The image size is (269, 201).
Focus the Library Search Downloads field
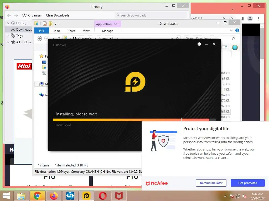pyautogui.click(x=151, y=15)
